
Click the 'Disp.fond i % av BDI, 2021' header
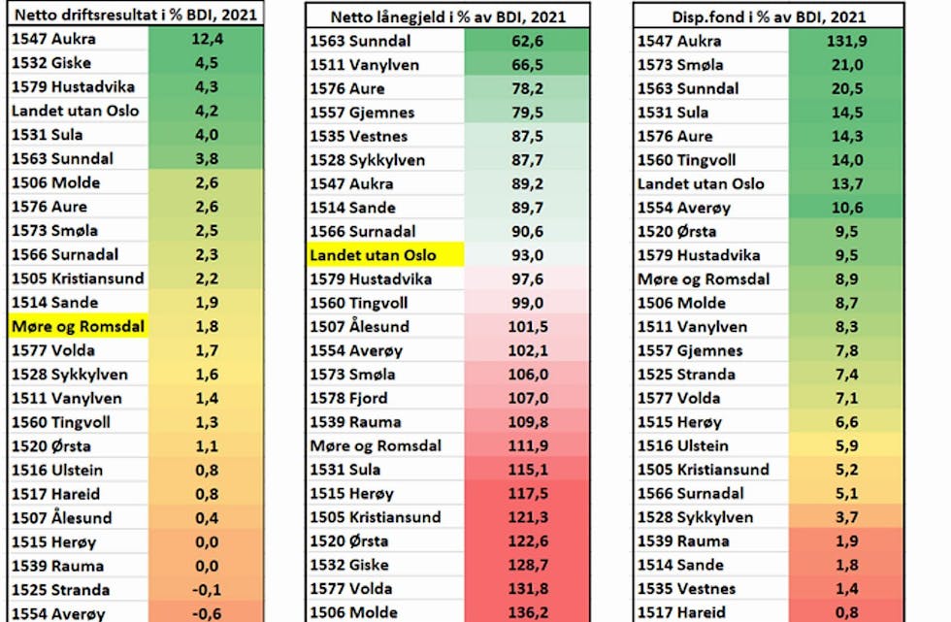coord(769,16)
